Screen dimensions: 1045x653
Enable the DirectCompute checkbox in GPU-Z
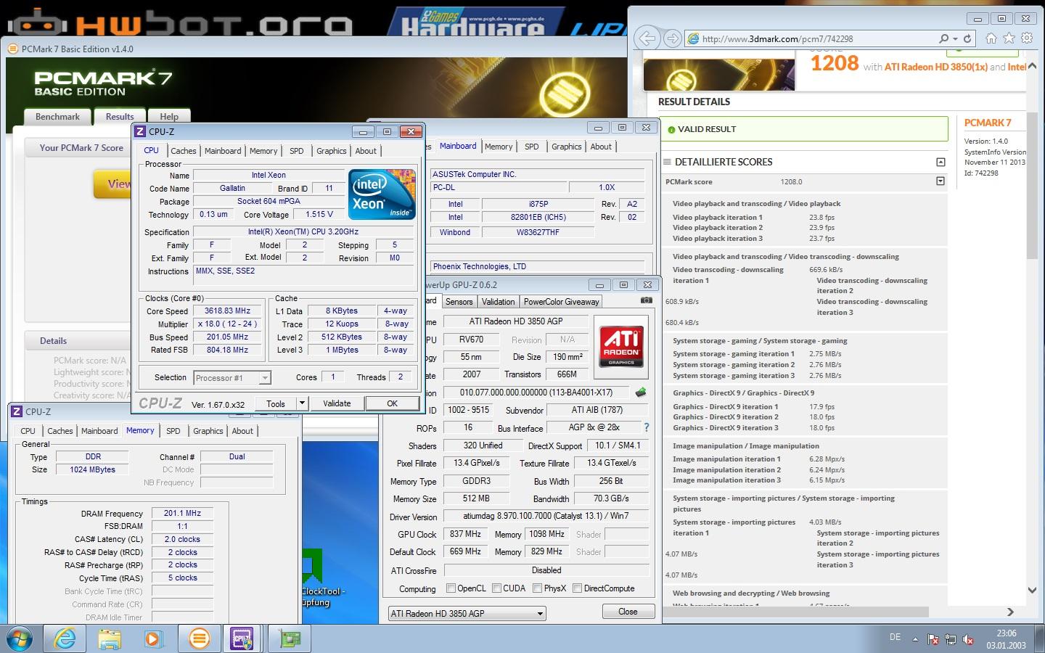click(577, 588)
